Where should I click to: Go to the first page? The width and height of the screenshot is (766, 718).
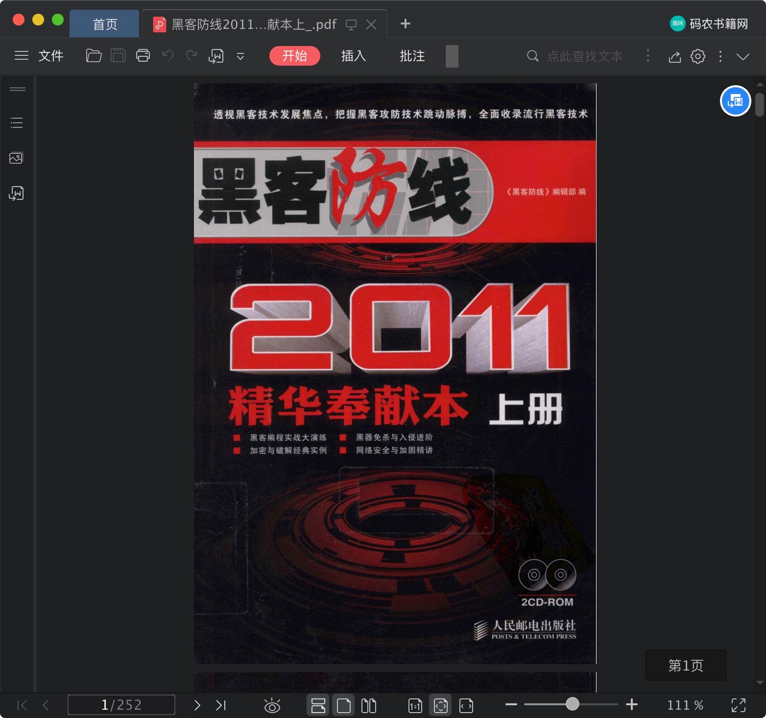pyautogui.click(x=22, y=705)
